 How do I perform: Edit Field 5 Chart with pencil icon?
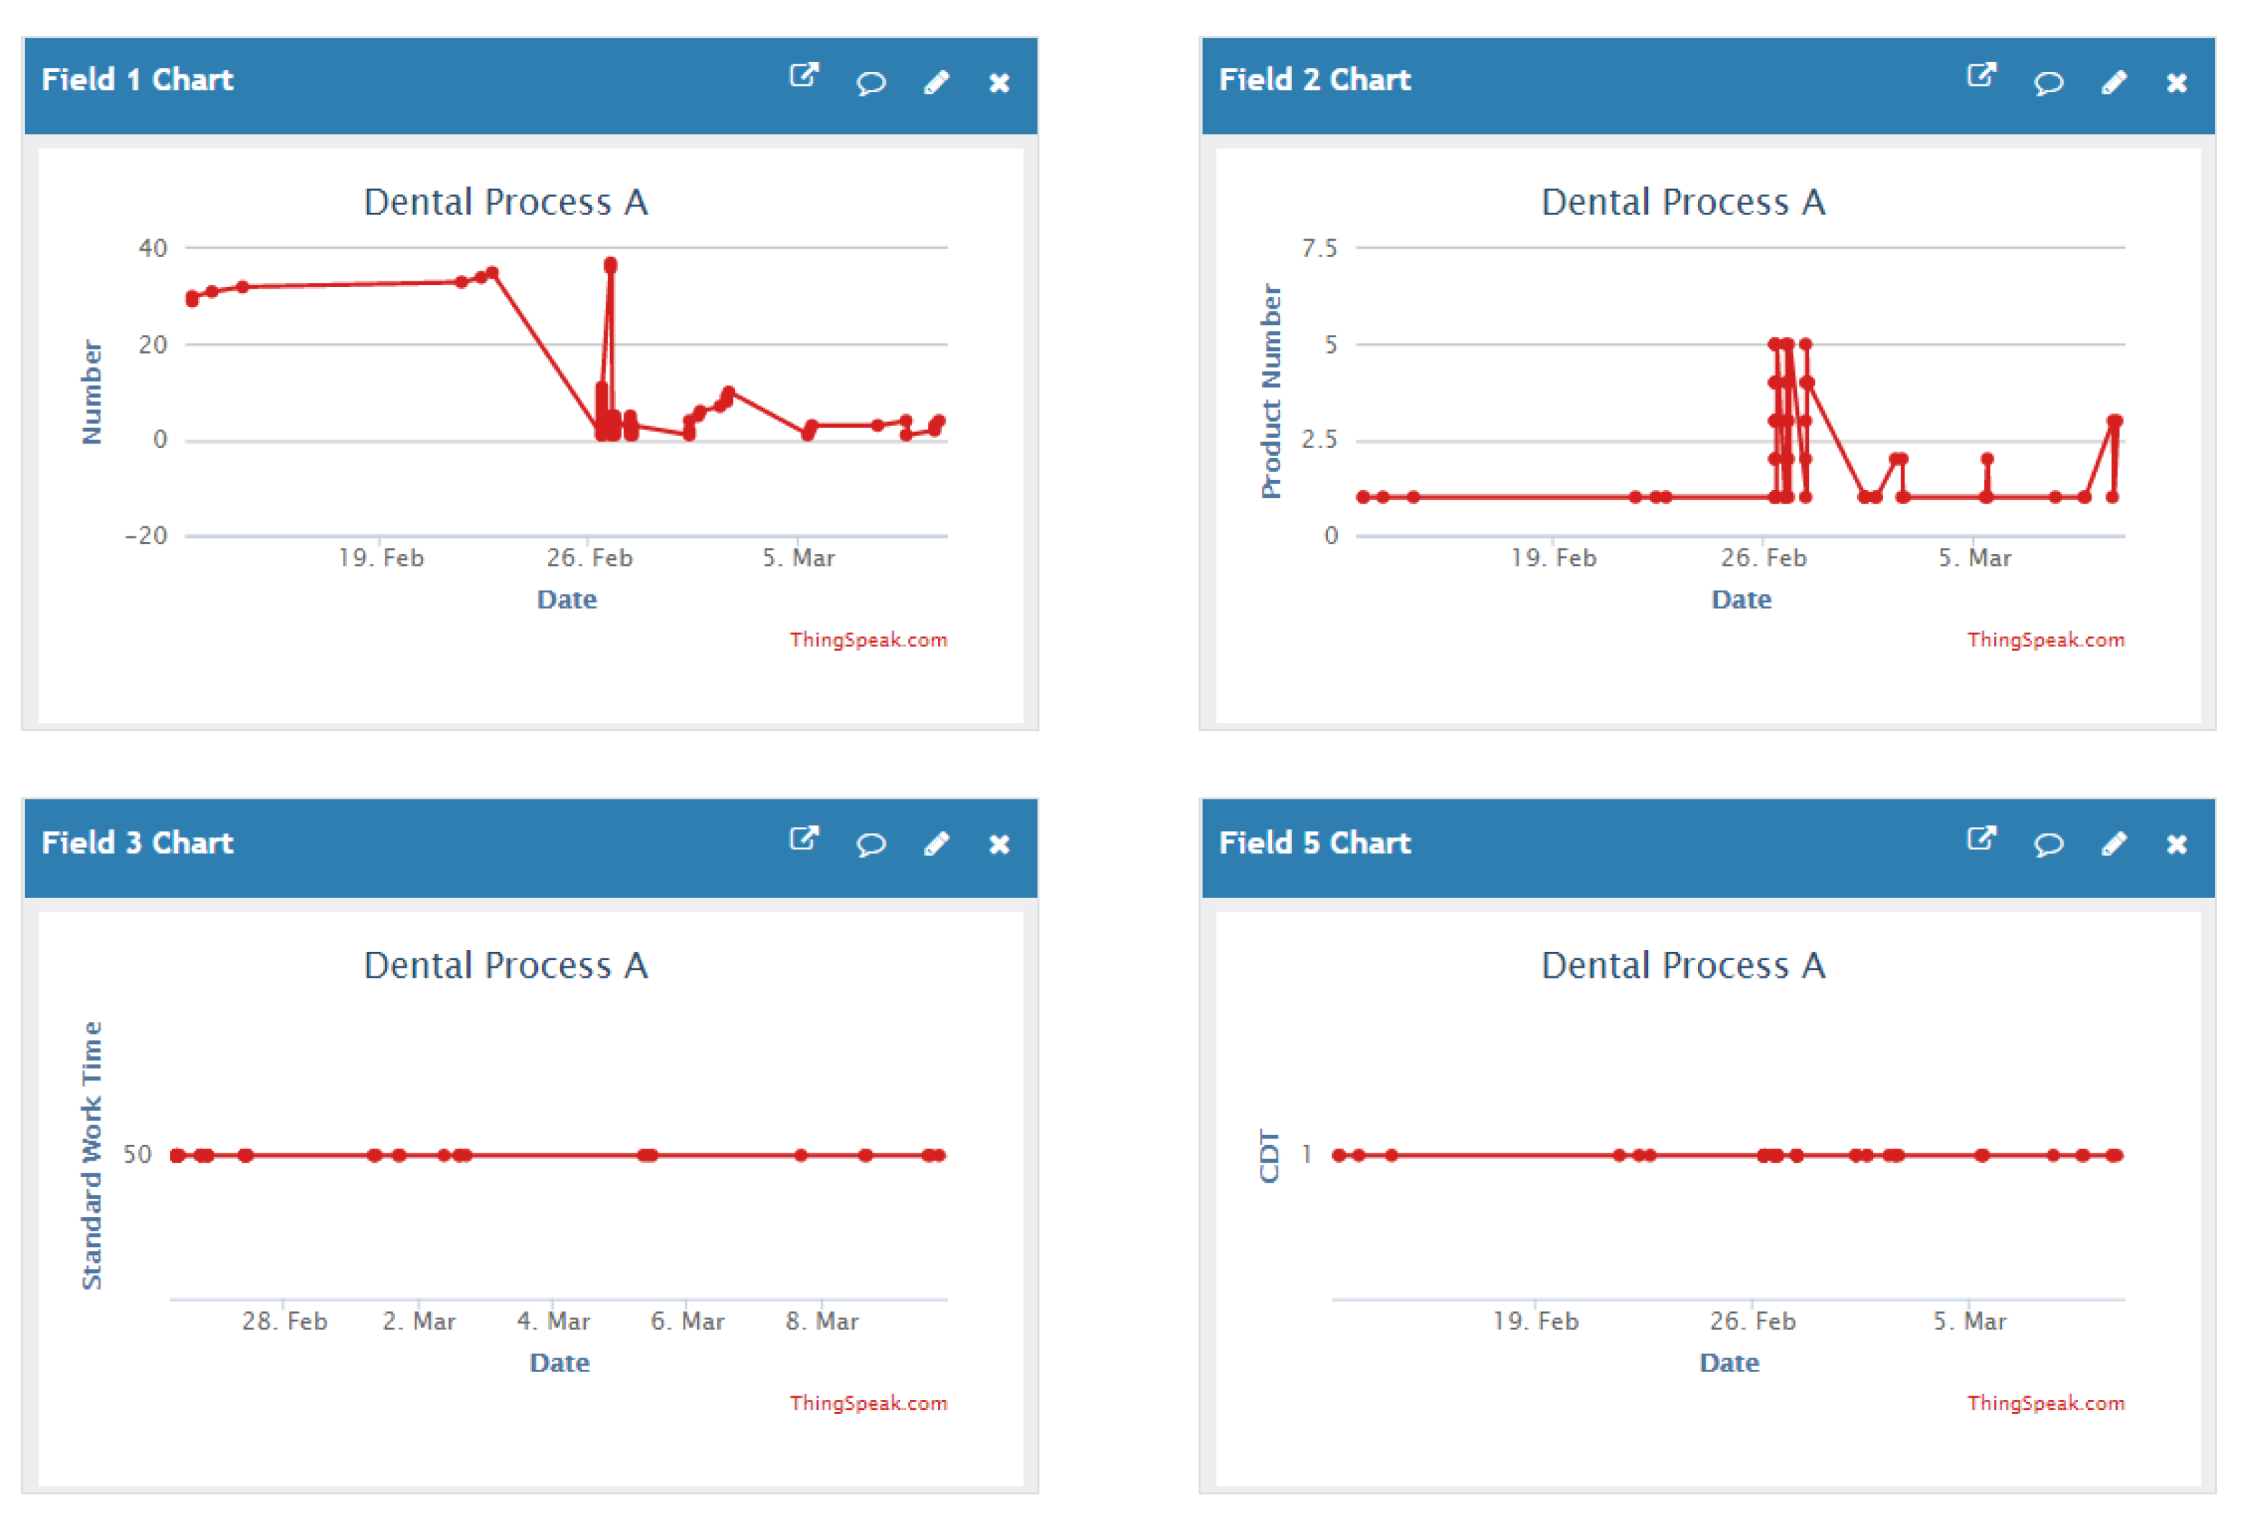[x=2114, y=844]
